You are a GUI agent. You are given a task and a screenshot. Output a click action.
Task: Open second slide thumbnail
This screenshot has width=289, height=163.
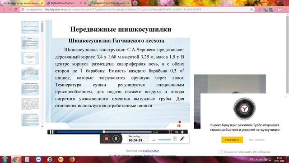tap(30, 43)
